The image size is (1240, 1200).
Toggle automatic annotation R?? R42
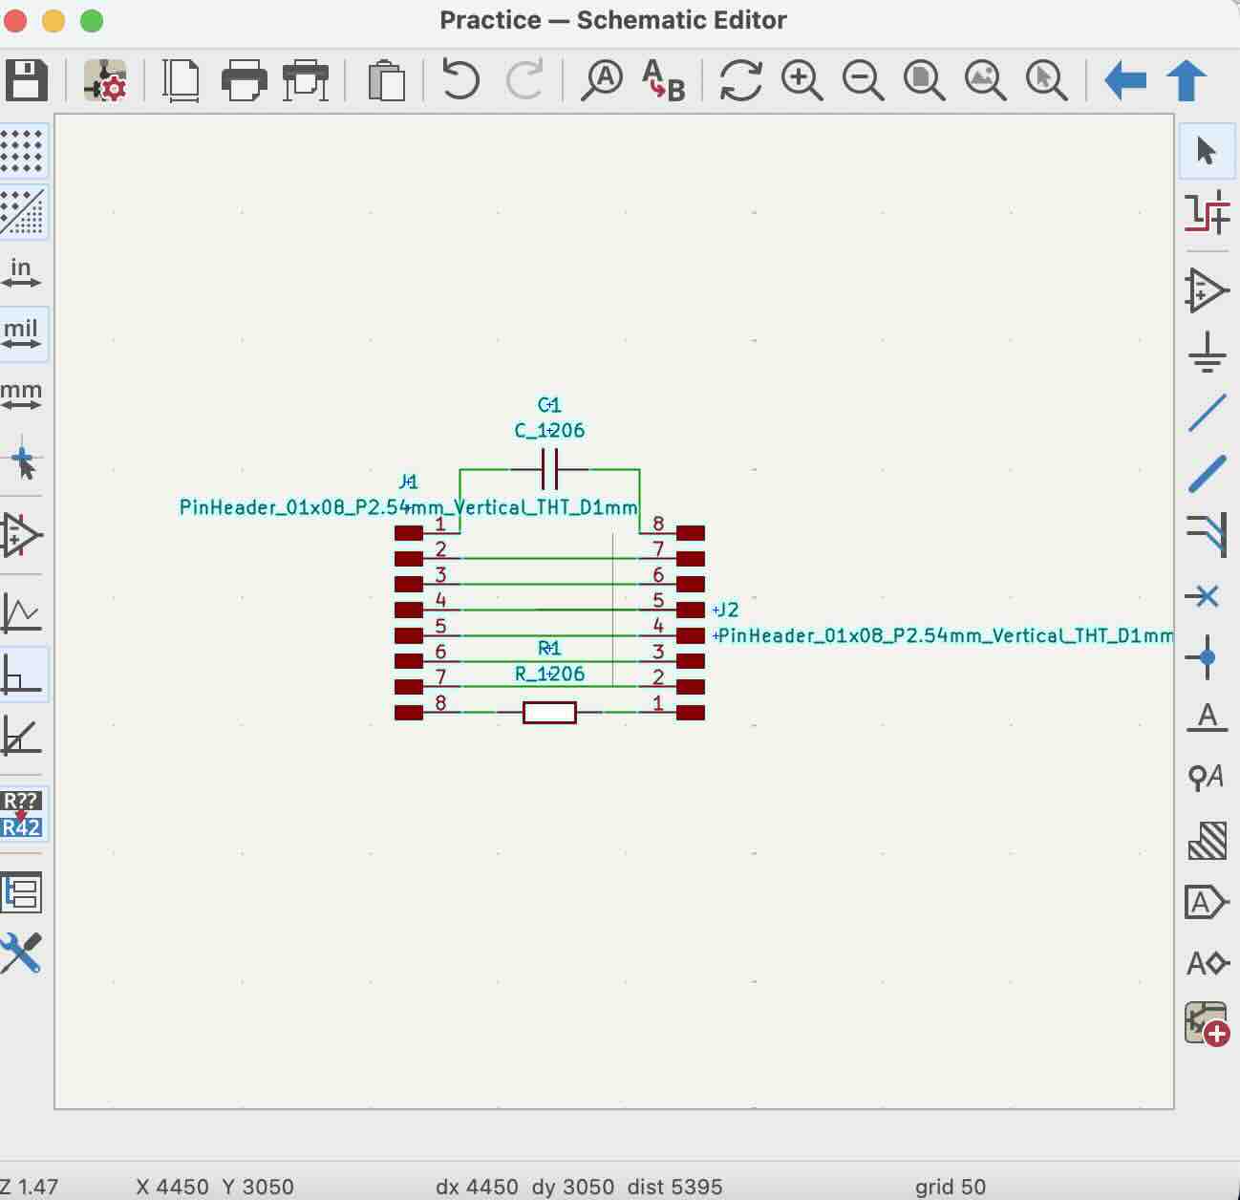[x=21, y=814]
